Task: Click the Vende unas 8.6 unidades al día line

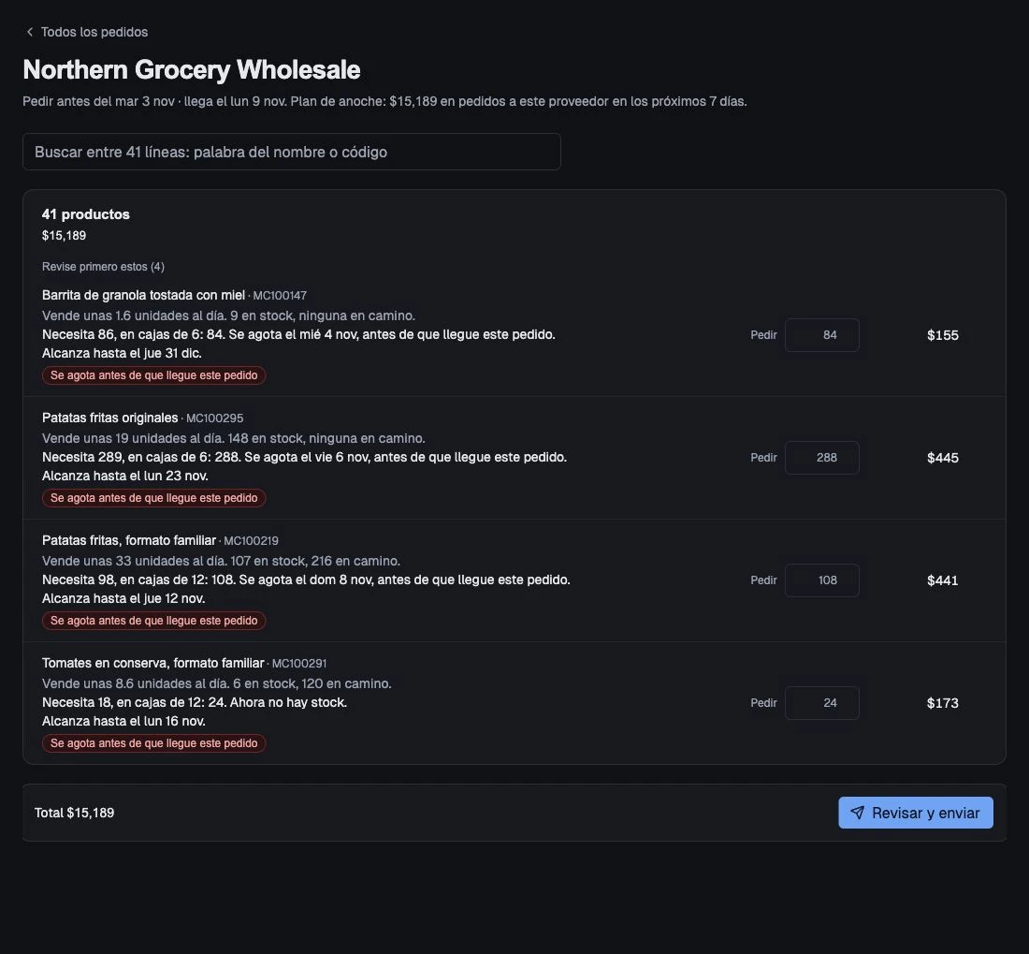Action: click(x=217, y=683)
